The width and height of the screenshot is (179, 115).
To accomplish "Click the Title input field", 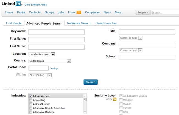I will coord(147,32).
